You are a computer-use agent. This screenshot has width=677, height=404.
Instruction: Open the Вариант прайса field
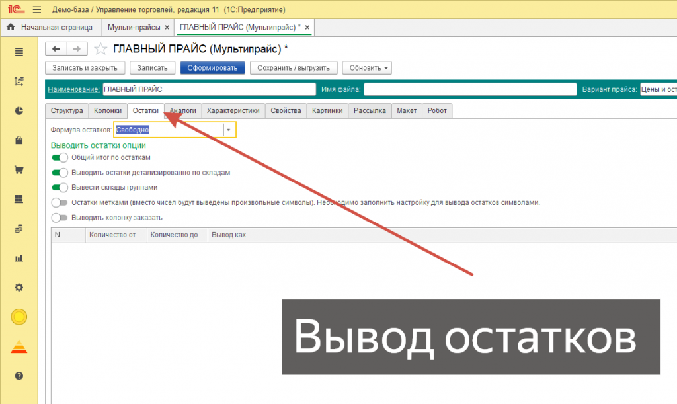658,89
